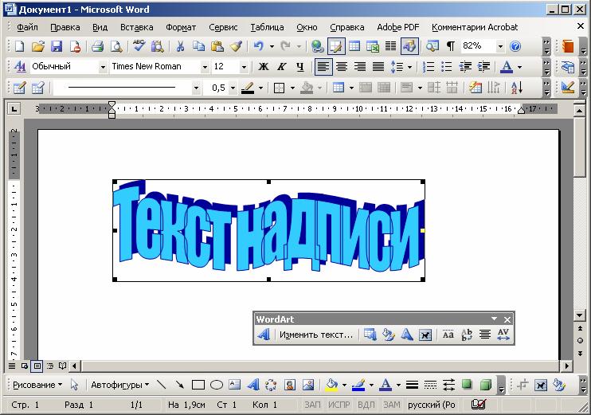Click the Автофигуры button
The width and height of the screenshot is (591, 415).
click(x=119, y=385)
